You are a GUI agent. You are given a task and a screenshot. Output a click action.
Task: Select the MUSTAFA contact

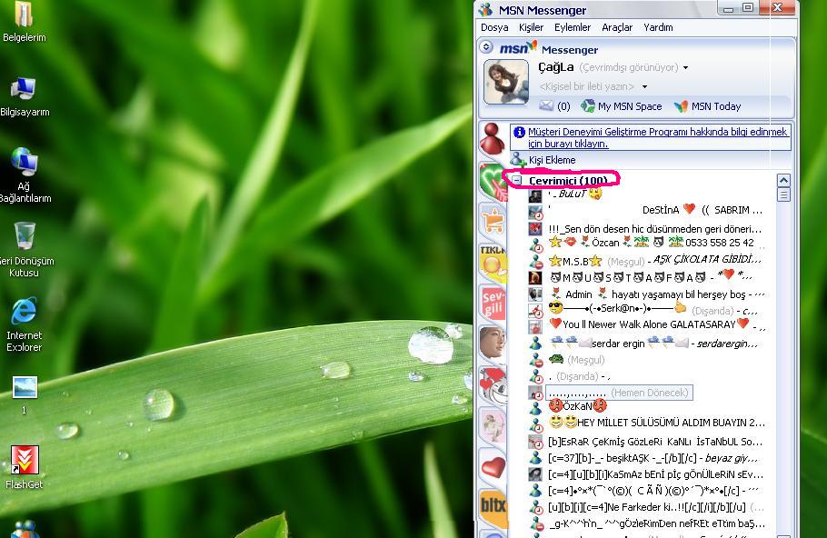tap(651, 277)
